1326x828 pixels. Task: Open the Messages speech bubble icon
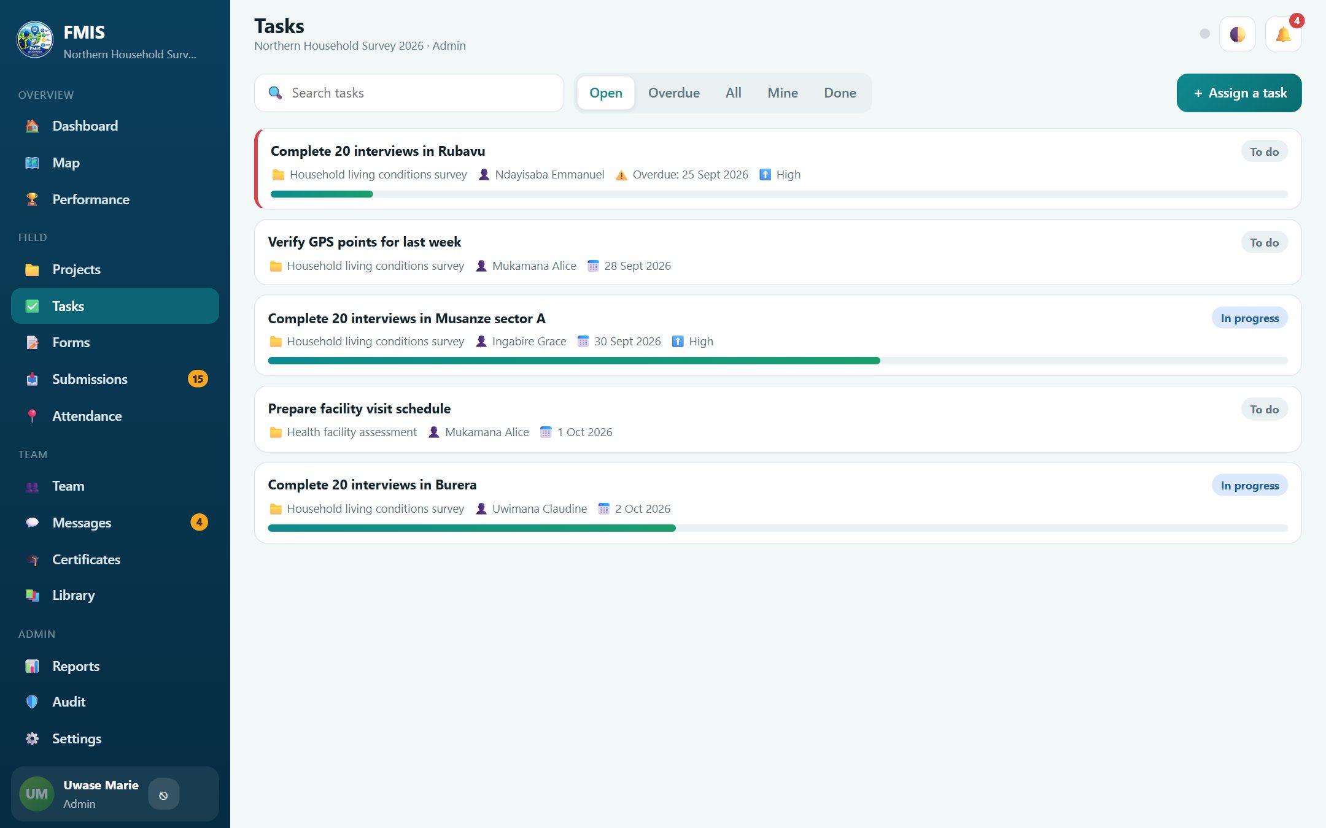coord(32,523)
